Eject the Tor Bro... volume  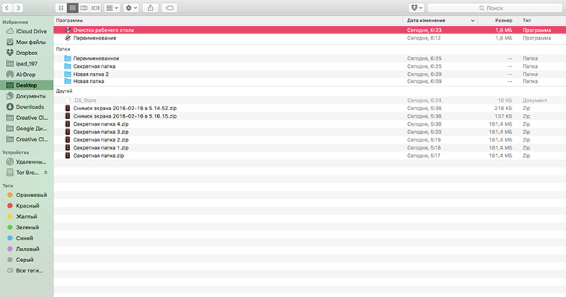pyautogui.click(x=46, y=173)
